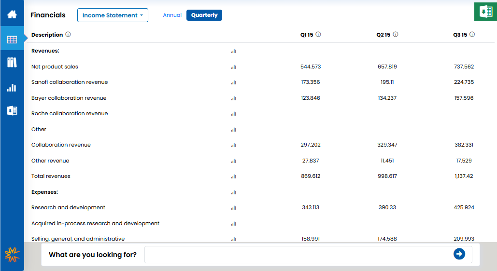Click the value 17.529

(x=464, y=161)
